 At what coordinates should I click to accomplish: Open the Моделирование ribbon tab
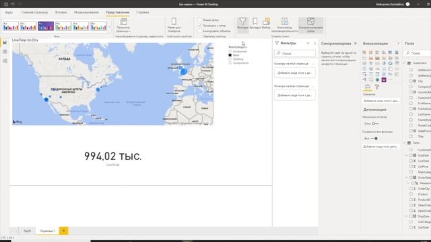[x=86, y=12]
